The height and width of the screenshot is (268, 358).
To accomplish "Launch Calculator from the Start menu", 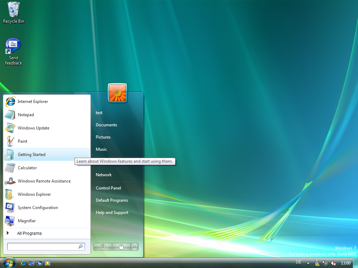I will [47, 168].
